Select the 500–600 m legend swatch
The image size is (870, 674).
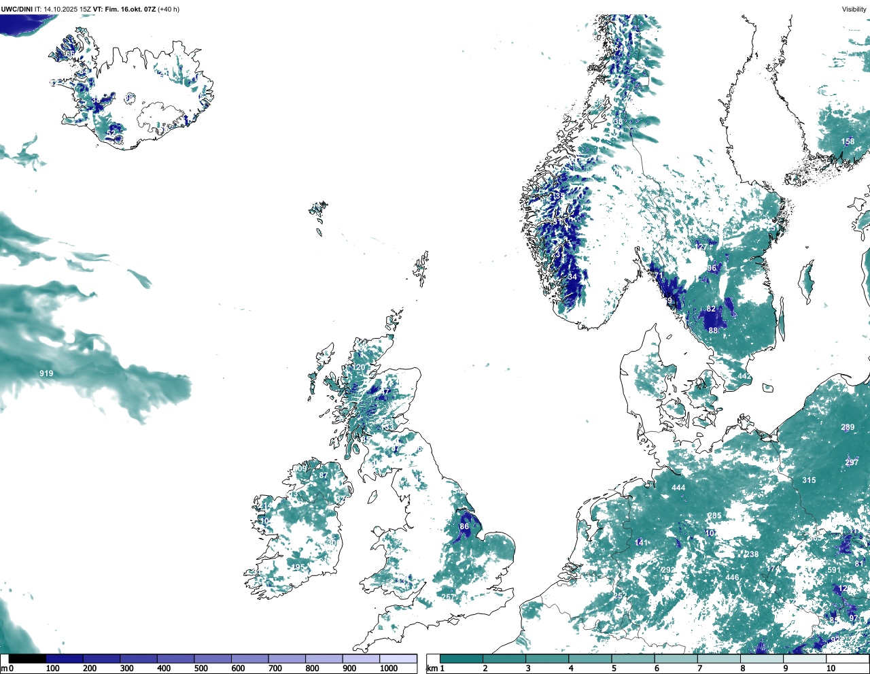[x=213, y=658]
